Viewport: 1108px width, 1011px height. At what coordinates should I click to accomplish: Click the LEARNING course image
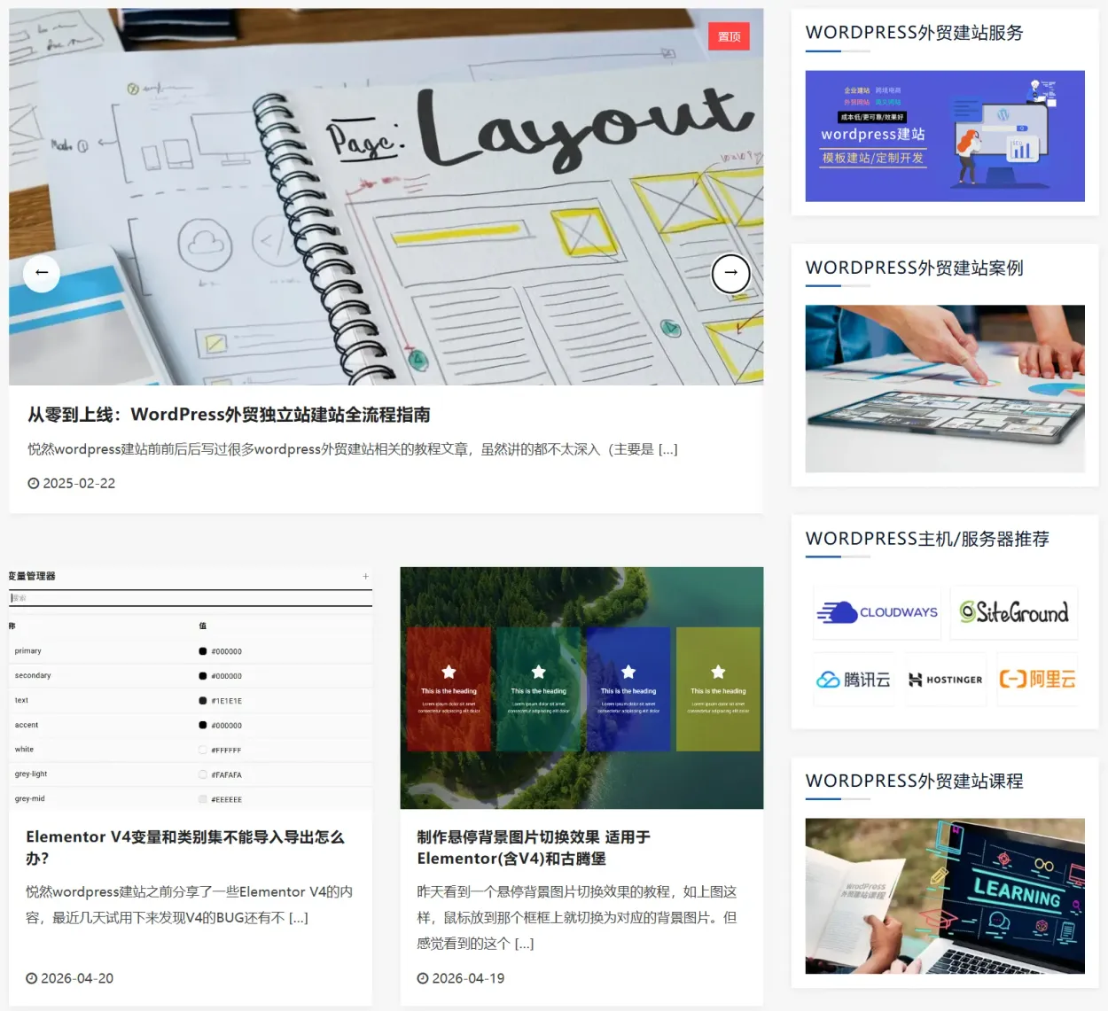[x=945, y=896]
